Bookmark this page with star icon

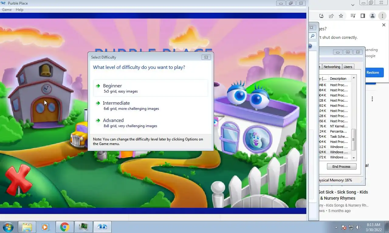[341, 16]
